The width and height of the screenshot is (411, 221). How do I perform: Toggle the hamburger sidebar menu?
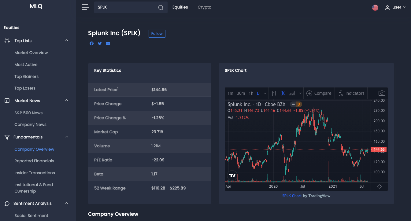[x=85, y=7]
